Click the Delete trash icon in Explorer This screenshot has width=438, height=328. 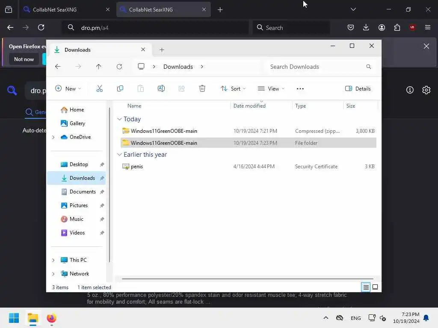click(x=202, y=89)
